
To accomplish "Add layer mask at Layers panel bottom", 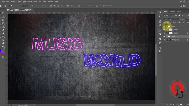I will coord(174,105).
